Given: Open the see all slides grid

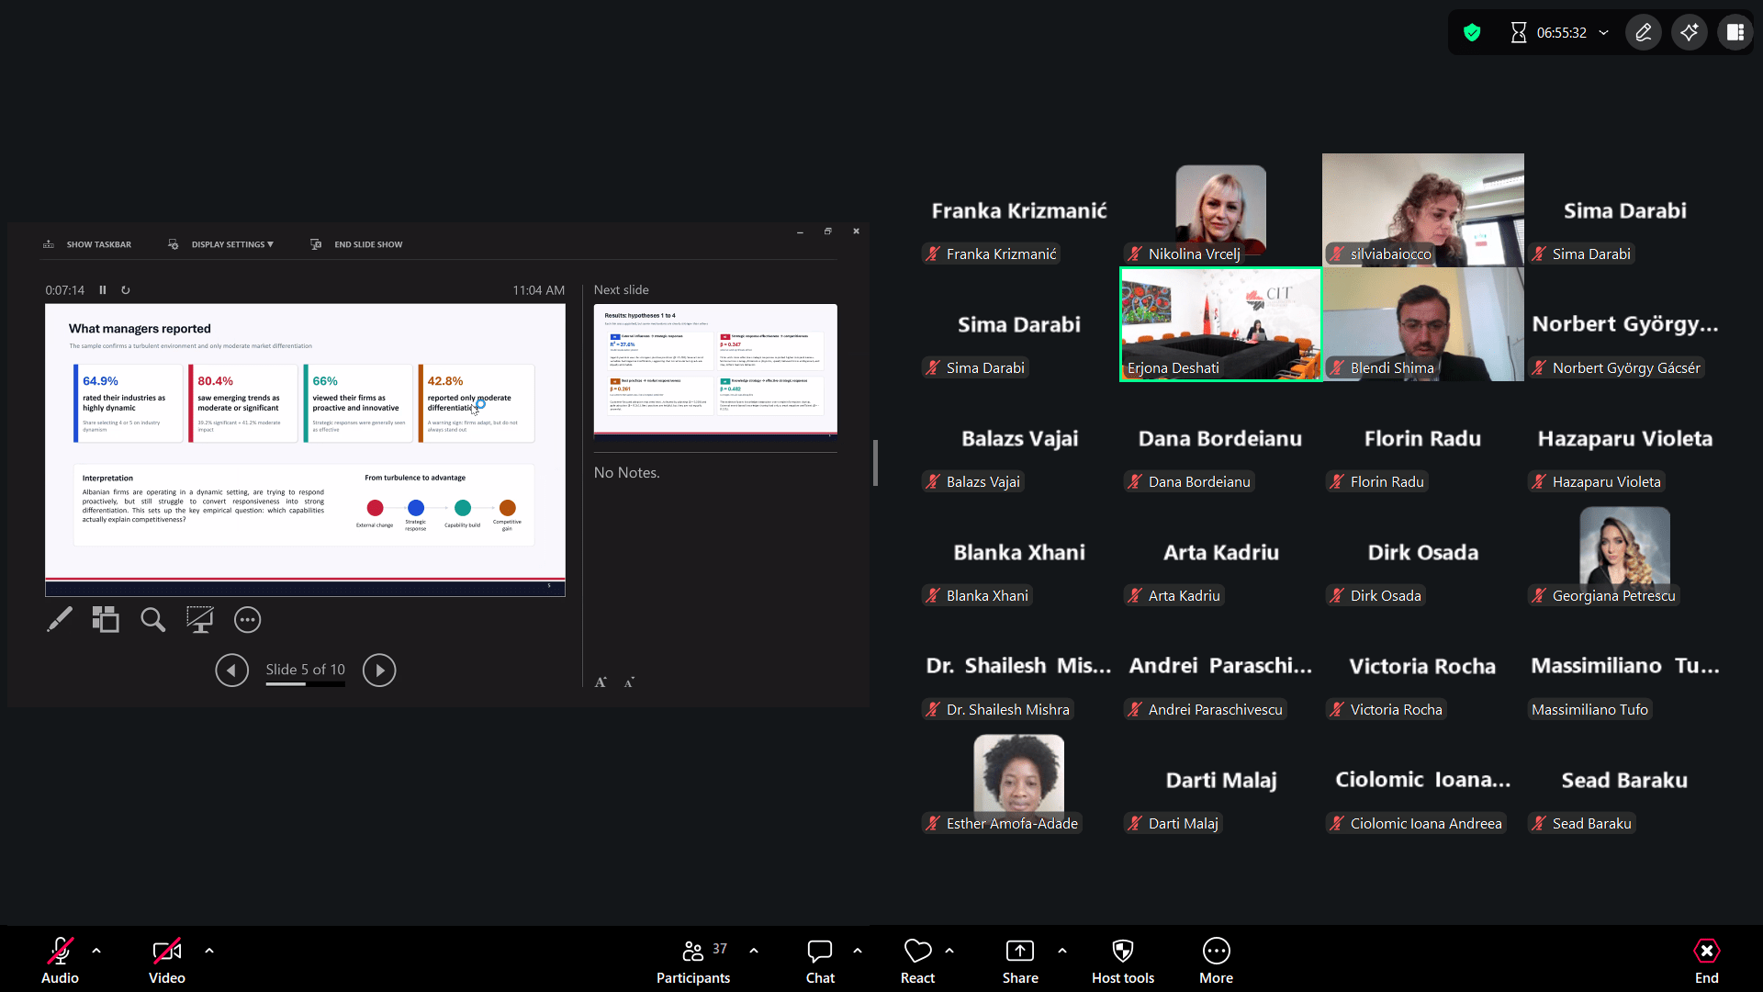Looking at the screenshot, I should pos(106,620).
